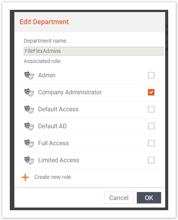
Task: Click the masks icon beside Admin role
Action: click(x=29, y=75)
